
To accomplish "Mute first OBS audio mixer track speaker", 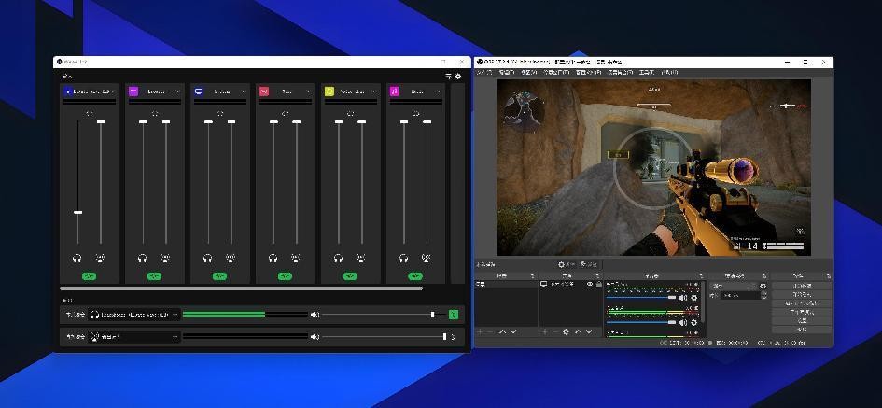I will 684,297.
